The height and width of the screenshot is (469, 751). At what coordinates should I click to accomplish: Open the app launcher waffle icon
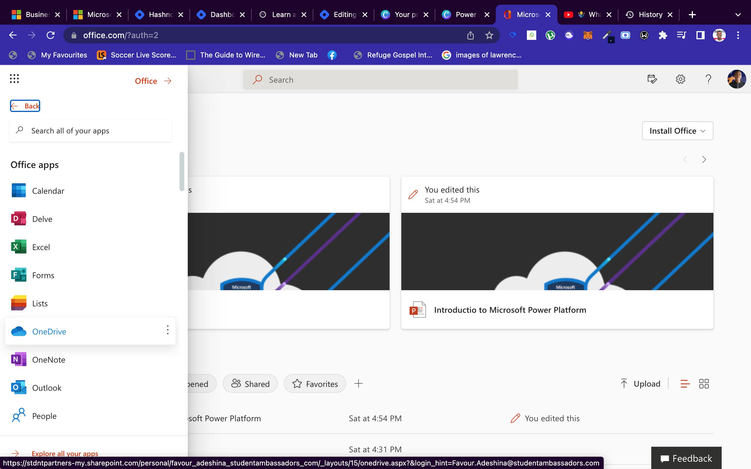tap(14, 79)
